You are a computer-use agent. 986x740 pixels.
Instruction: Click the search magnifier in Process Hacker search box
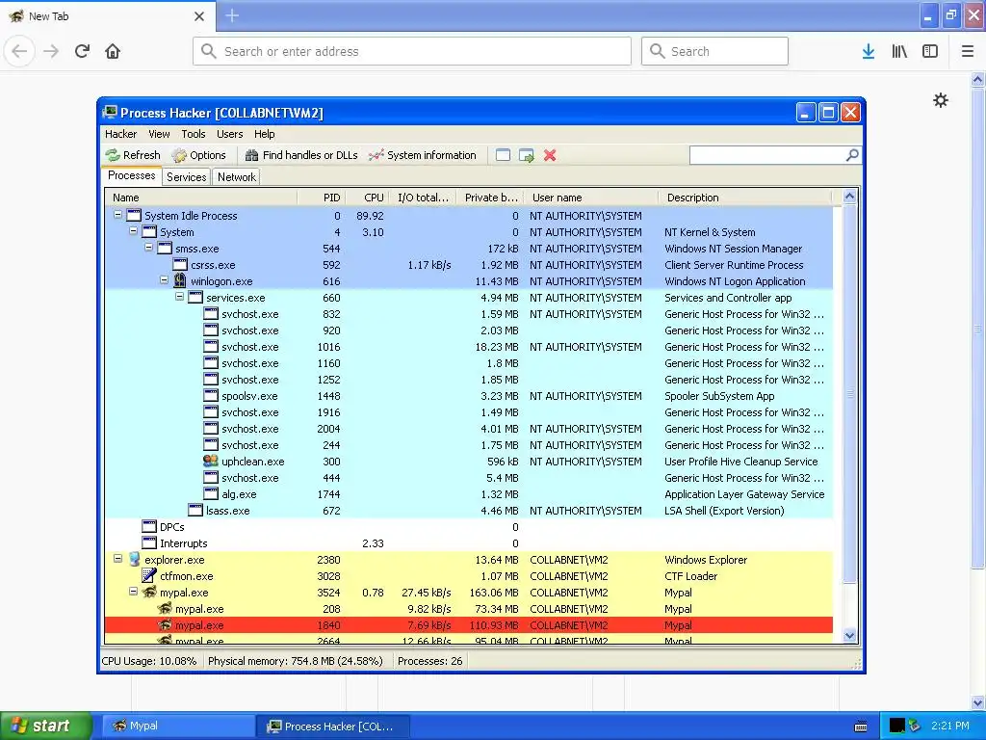click(852, 155)
